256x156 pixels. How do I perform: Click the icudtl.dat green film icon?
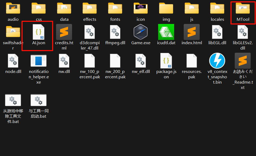(166, 32)
